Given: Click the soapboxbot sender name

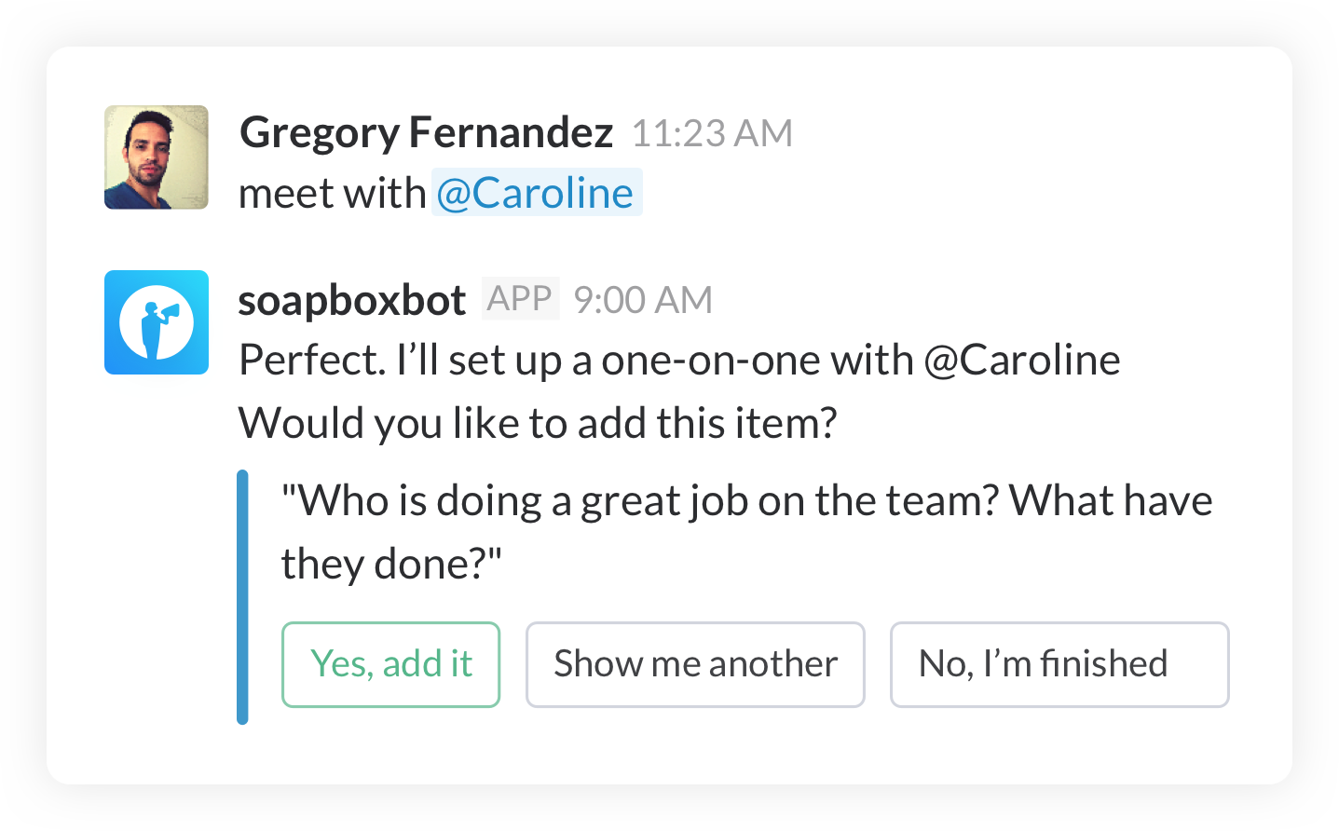Looking at the screenshot, I should click(351, 300).
